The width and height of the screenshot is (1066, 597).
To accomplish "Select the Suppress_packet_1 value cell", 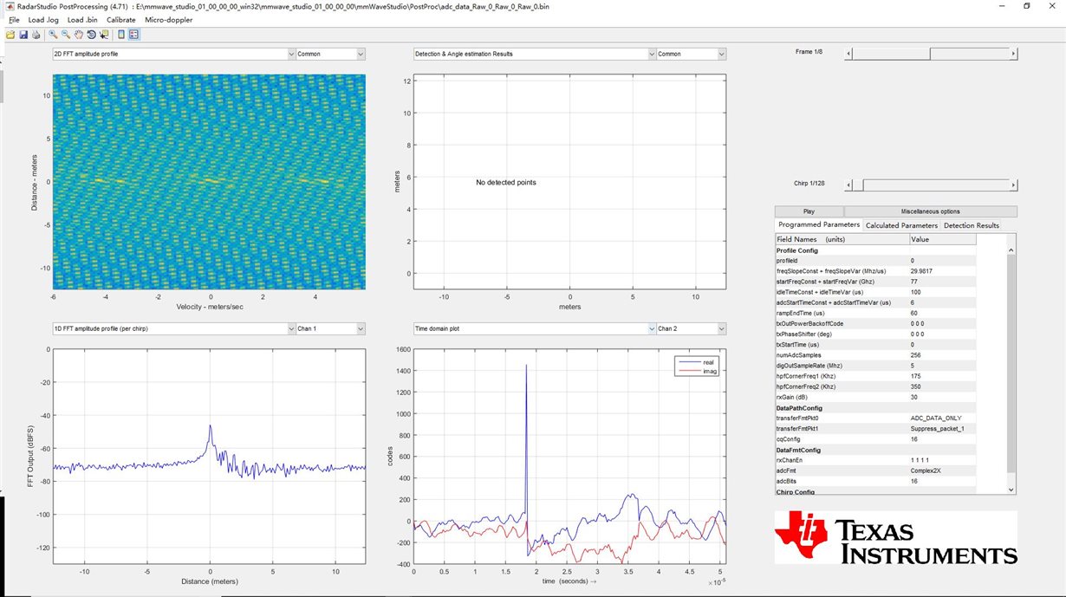I will [x=943, y=428].
